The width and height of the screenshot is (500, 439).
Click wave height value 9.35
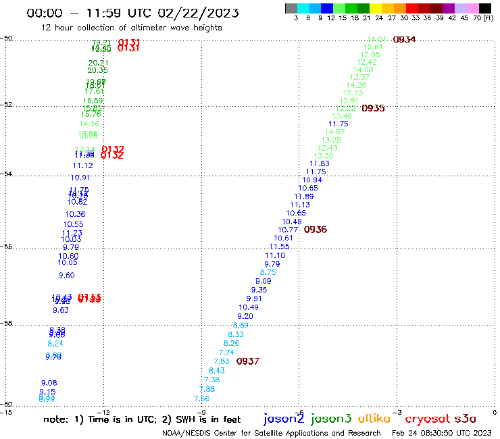[259, 290]
